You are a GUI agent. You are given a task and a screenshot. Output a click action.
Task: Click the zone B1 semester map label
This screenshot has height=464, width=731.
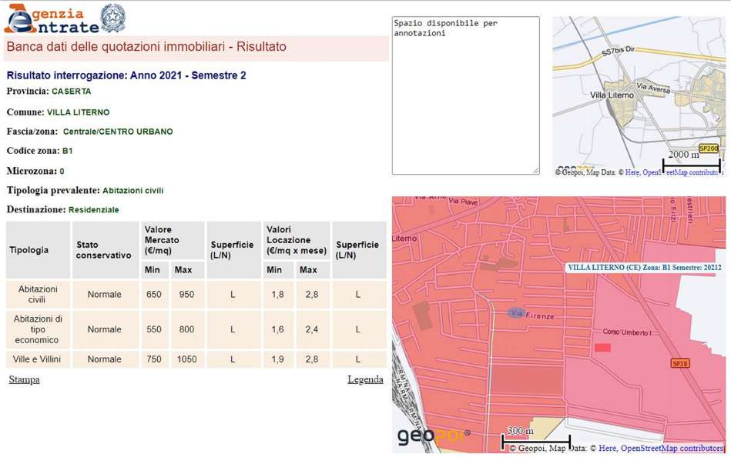pyautogui.click(x=644, y=268)
